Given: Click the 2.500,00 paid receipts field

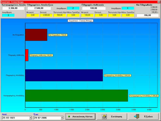Looking at the screenshot, I should pyautogui.click(x=39, y=8).
